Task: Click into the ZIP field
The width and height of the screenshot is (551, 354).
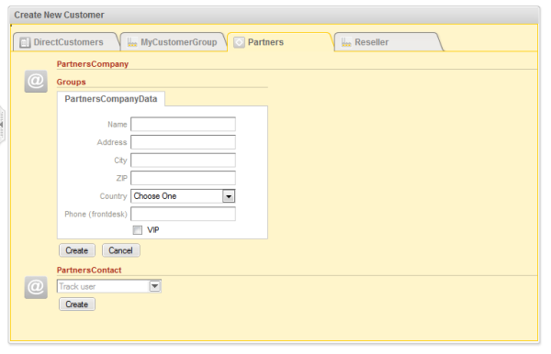Action: coord(183,178)
